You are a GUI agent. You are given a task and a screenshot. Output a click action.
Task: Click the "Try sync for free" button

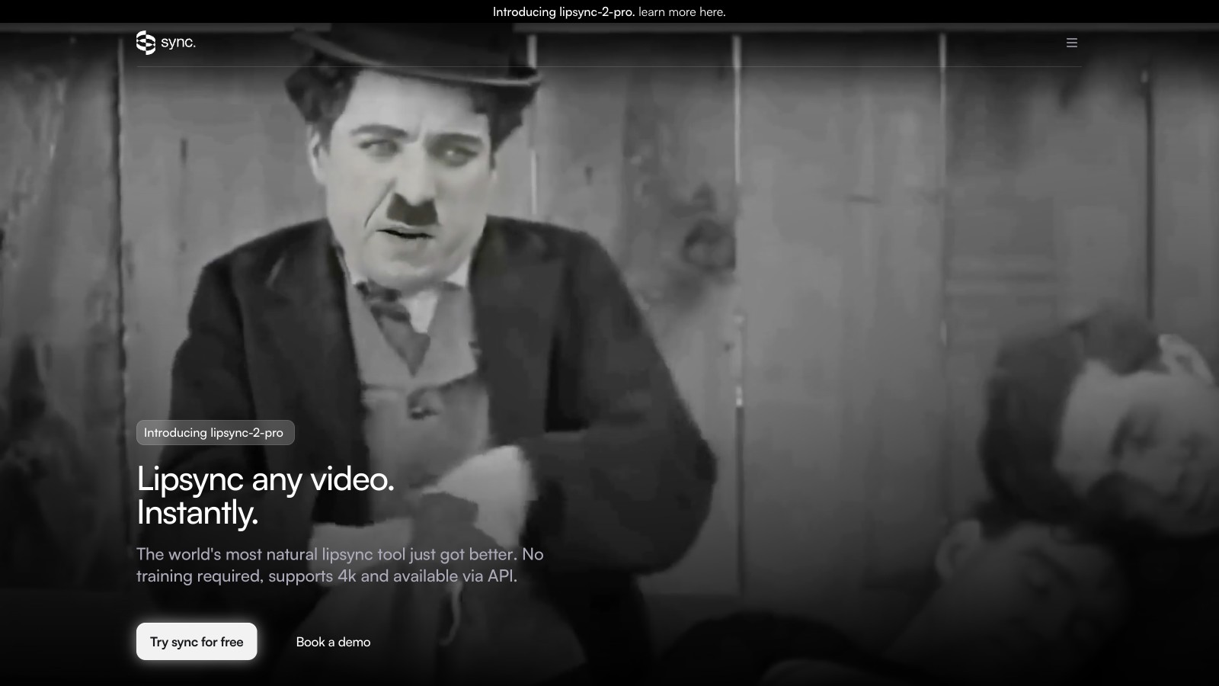(197, 642)
